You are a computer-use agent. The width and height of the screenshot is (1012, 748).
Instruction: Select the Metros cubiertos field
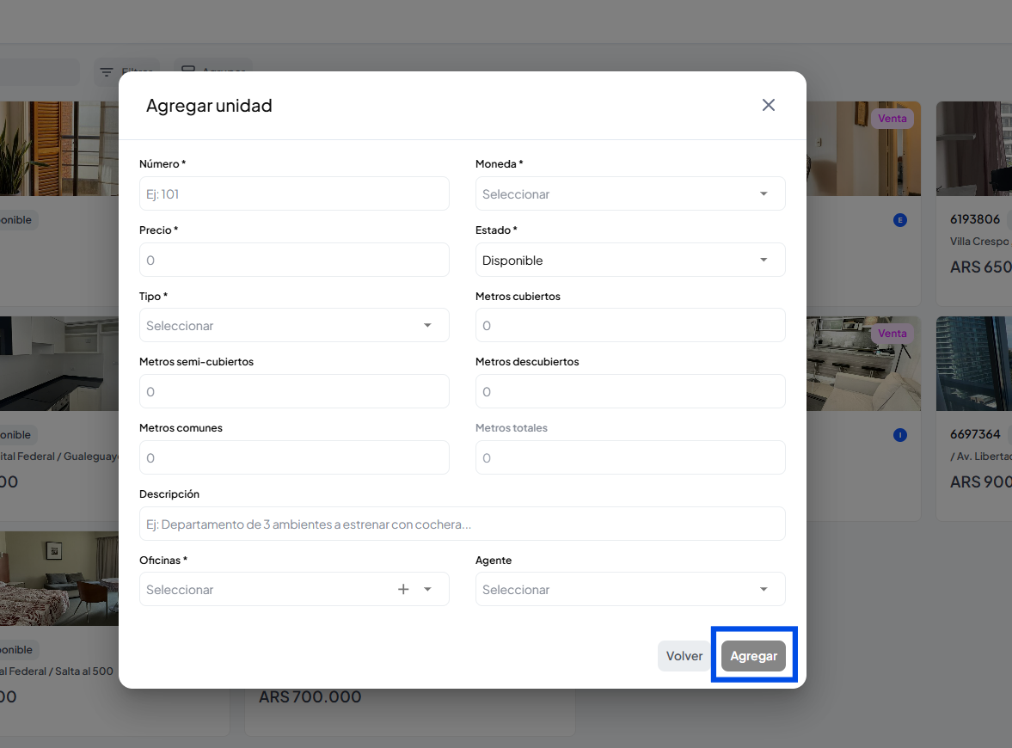[x=630, y=325]
